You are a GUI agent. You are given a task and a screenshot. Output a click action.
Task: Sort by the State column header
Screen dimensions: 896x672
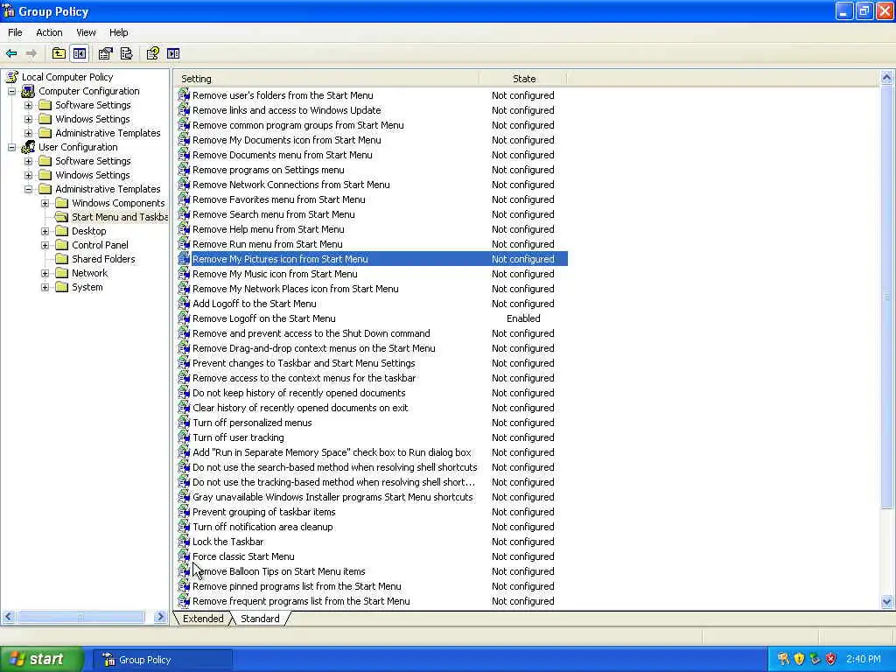pyautogui.click(x=523, y=78)
